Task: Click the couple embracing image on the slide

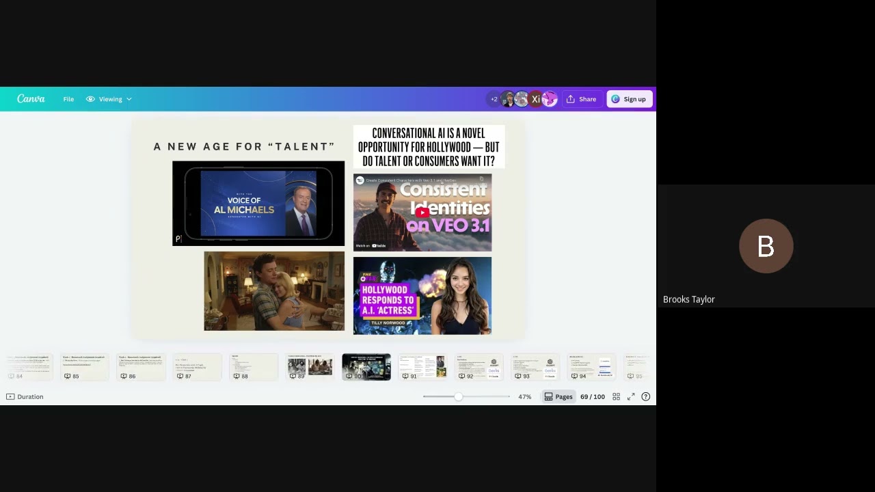Action: 274,291
